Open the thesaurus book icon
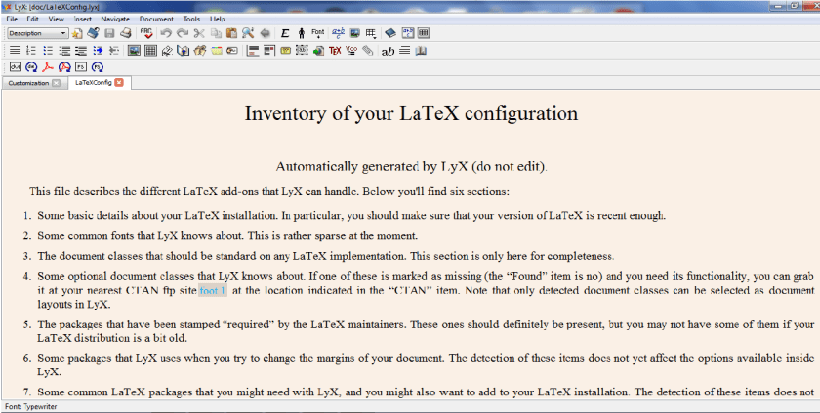The width and height of the screenshot is (820, 413). tap(421, 51)
